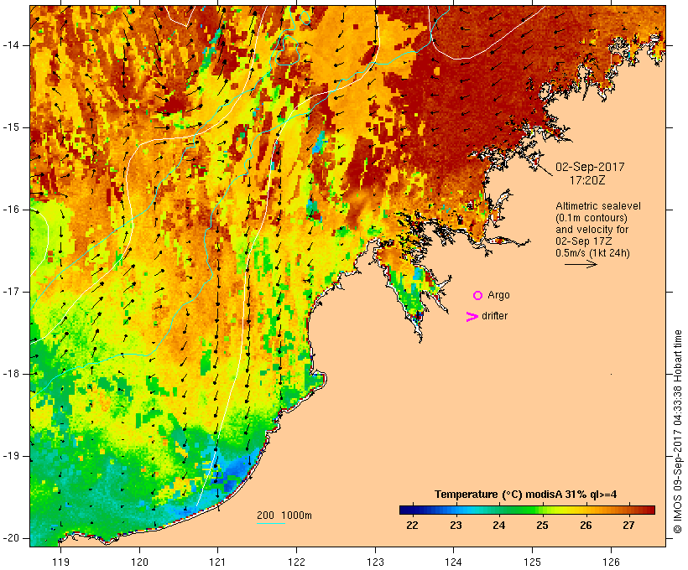
Task: Click the longitude axis label '119'
Action: (x=60, y=562)
